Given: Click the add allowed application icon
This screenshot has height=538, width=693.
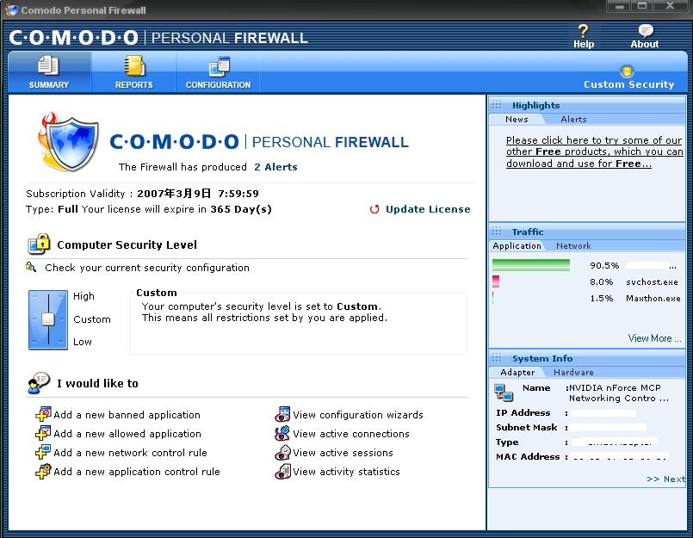Looking at the screenshot, I should pos(43,433).
